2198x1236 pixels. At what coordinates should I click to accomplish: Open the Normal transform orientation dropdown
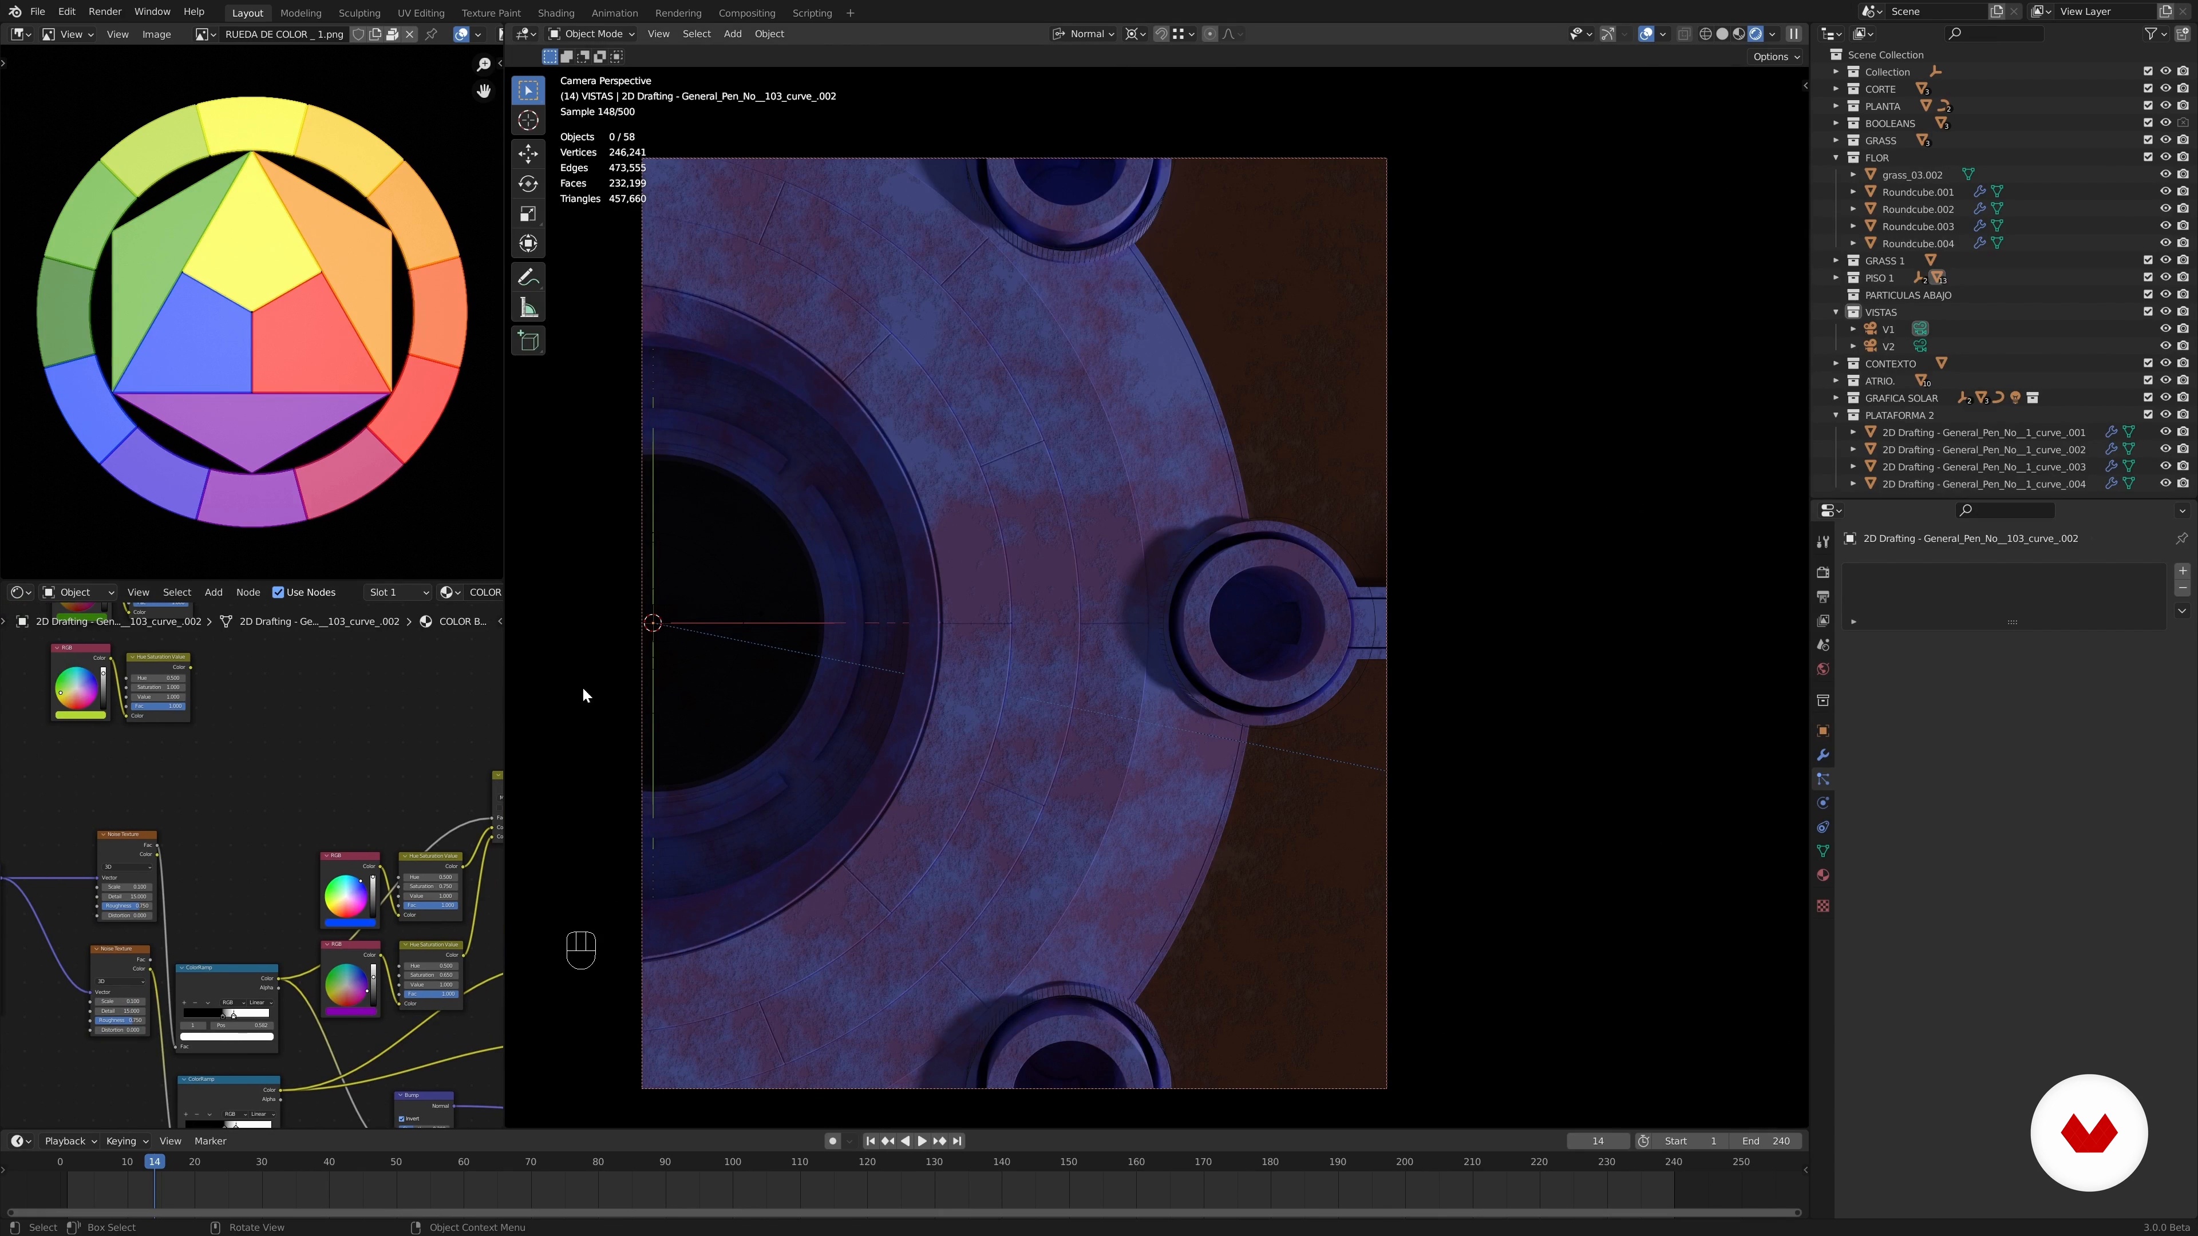tap(1083, 34)
